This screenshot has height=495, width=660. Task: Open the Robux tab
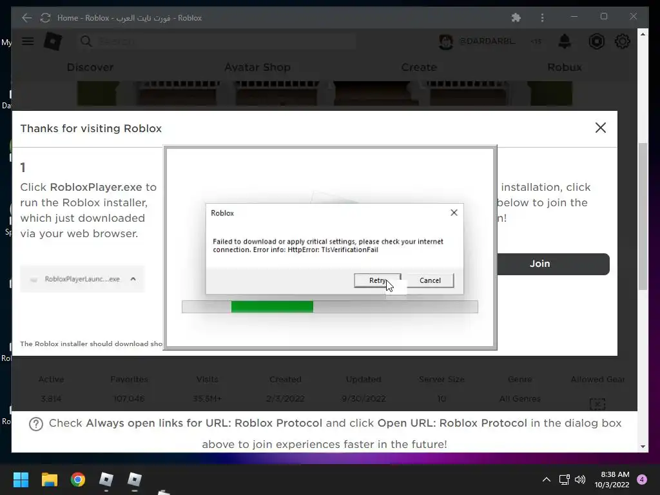point(565,67)
